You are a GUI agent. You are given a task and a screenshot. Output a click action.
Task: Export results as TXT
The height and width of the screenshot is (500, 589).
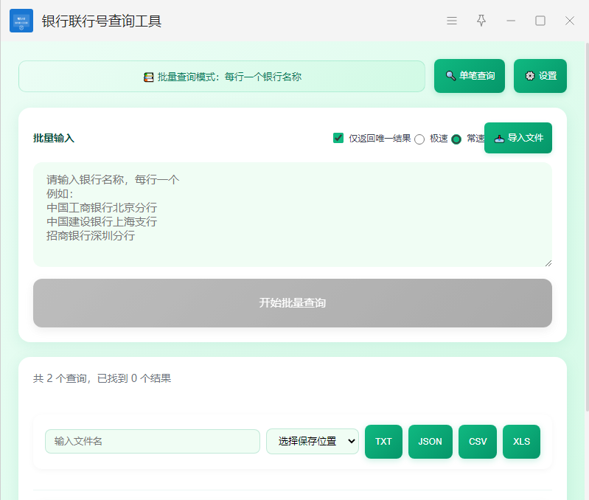(383, 442)
